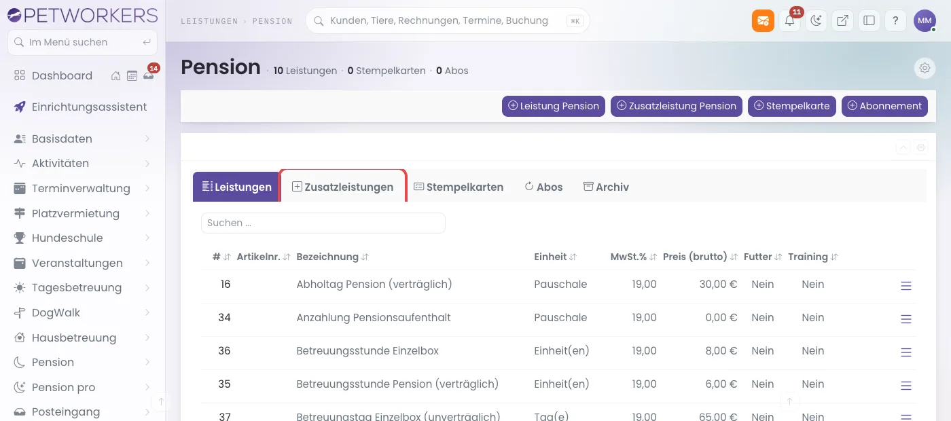The height and width of the screenshot is (421, 951).
Task: Expand Platzvermietung sidebar section
Action: pos(83,213)
